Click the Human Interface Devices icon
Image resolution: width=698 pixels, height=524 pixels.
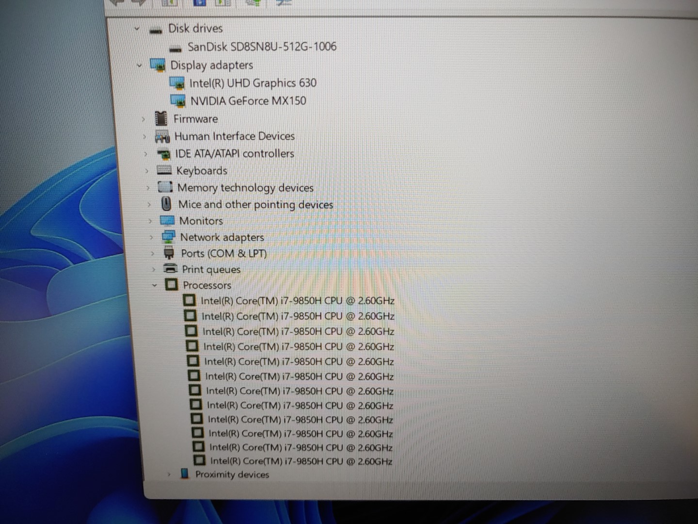pos(162,137)
